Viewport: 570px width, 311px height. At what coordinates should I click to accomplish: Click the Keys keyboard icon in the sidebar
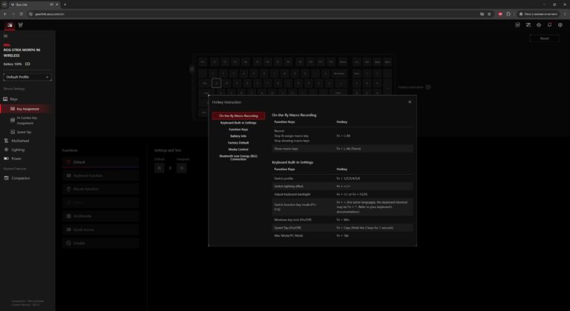[x=5, y=99]
